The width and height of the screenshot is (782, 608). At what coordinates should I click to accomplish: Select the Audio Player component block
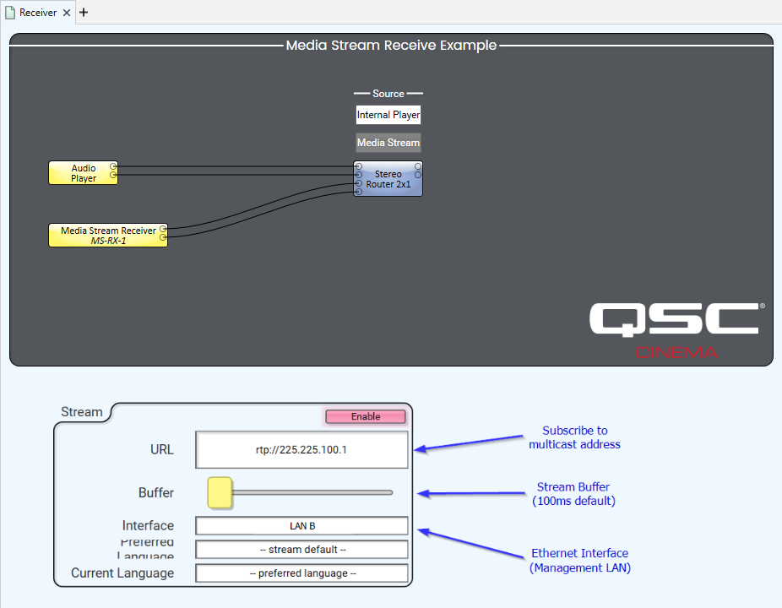pos(80,173)
